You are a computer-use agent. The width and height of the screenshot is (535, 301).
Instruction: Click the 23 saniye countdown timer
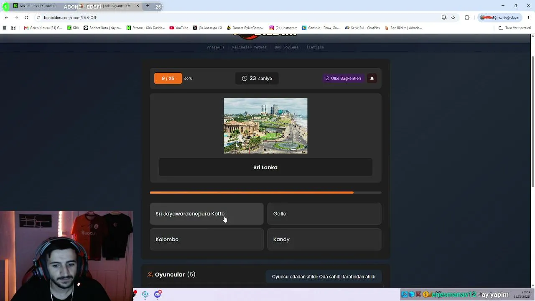point(257,78)
